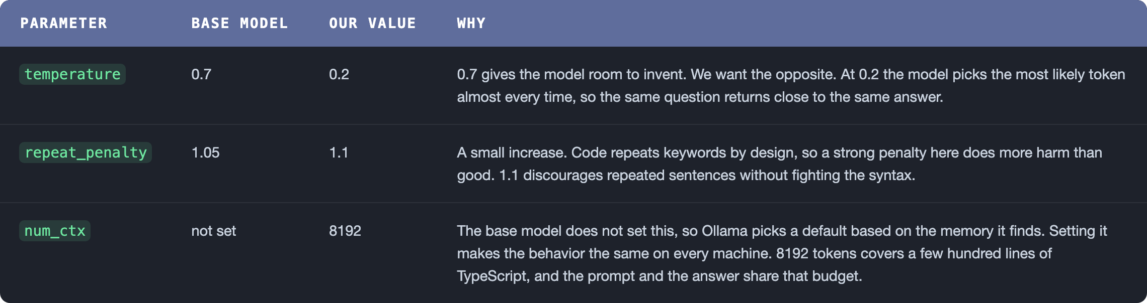Click the 1.1 repeat penalty value
The image size is (1147, 303).
pos(339,153)
